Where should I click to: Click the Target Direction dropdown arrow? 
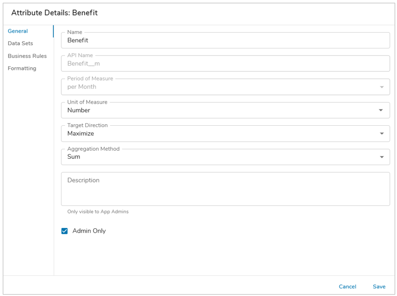382,134
